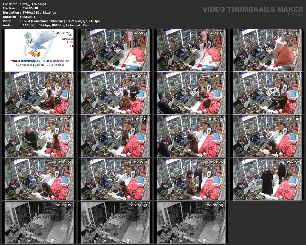Image resolution: width=306 pixels, height=245 pixels.
Task: Select the thumbnail stamped 00:01:25
Action: [x=39, y=50]
